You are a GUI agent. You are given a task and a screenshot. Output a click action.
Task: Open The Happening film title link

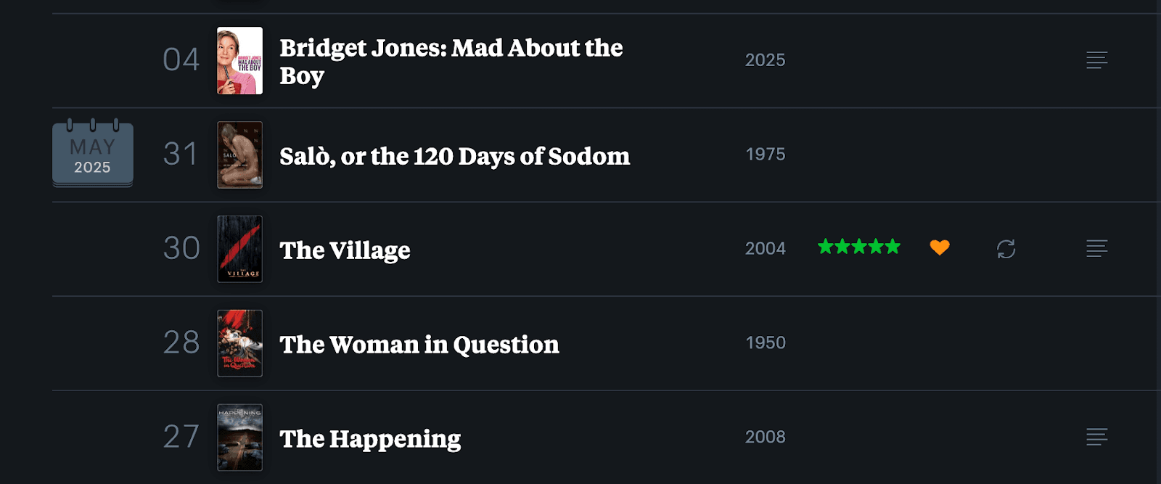point(370,439)
